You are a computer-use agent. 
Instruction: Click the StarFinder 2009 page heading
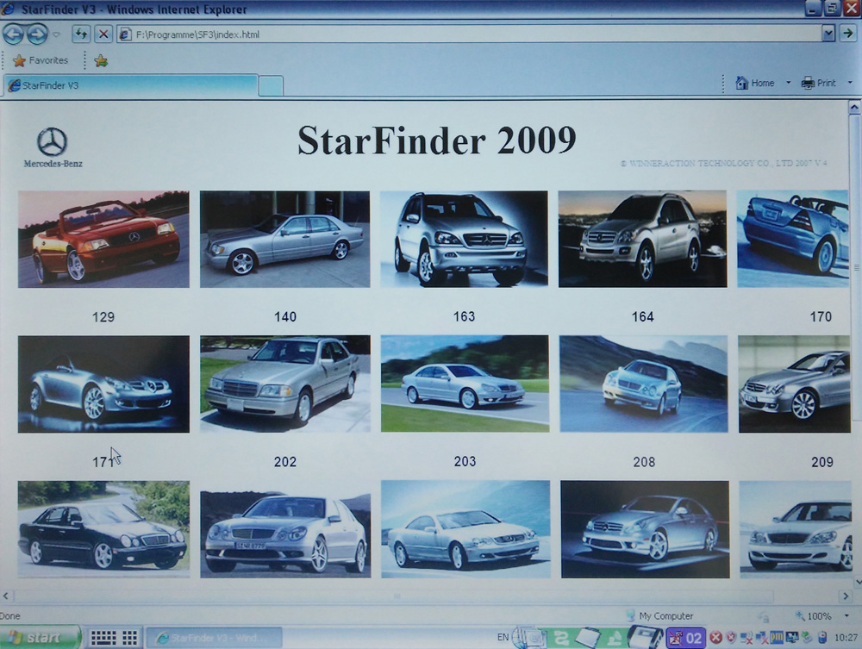point(436,140)
